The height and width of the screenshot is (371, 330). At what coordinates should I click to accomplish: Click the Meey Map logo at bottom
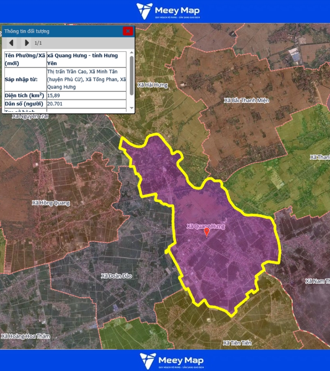[x=172, y=361]
